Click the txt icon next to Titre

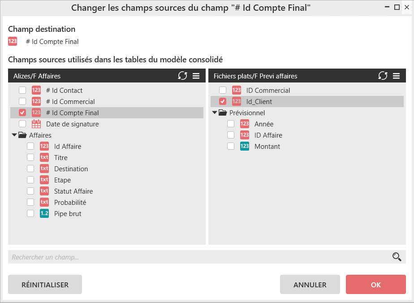pyautogui.click(x=44, y=158)
